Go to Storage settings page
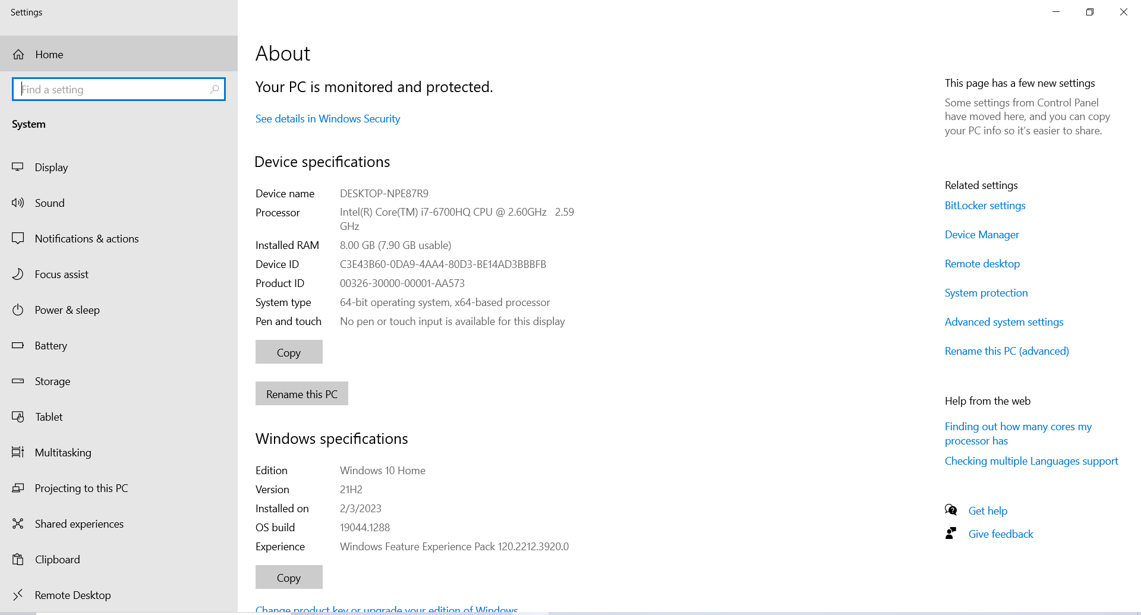 coord(52,381)
